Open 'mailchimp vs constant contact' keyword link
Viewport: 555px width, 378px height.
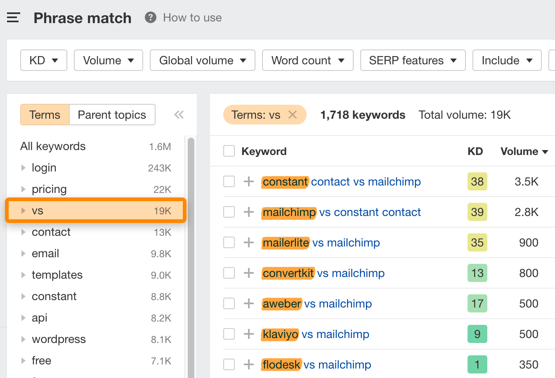(x=342, y=212)
